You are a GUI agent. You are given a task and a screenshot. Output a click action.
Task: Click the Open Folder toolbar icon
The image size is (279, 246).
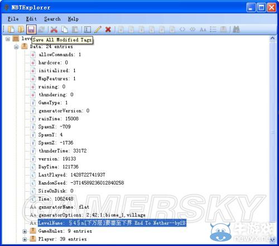tap(21, 30)
